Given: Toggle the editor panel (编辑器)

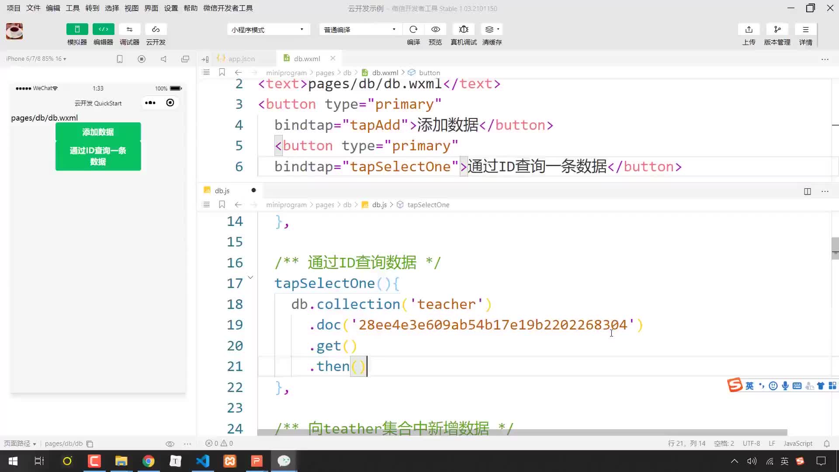Looking at the screenshot, I should point(103,29).
